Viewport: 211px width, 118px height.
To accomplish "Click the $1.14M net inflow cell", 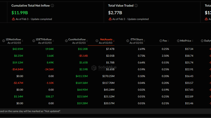I will (x=18, y=96).
